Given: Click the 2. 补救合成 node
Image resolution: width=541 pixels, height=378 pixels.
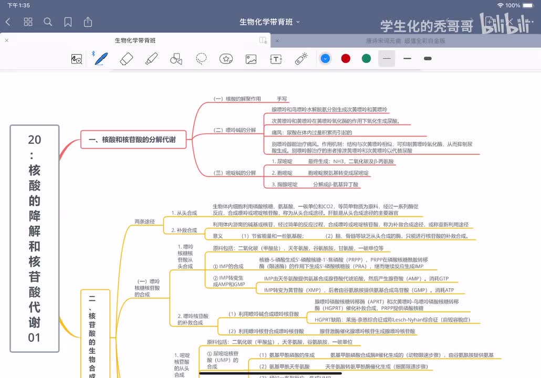Looking at the screenshot, I should tap(184, 230).
